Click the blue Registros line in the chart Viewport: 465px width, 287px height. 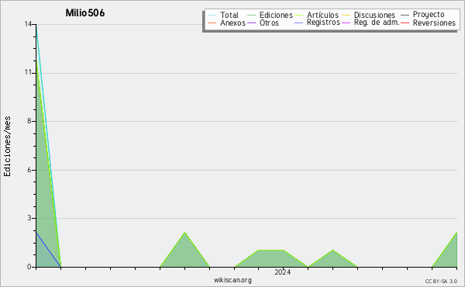click(x=48, y=250)
